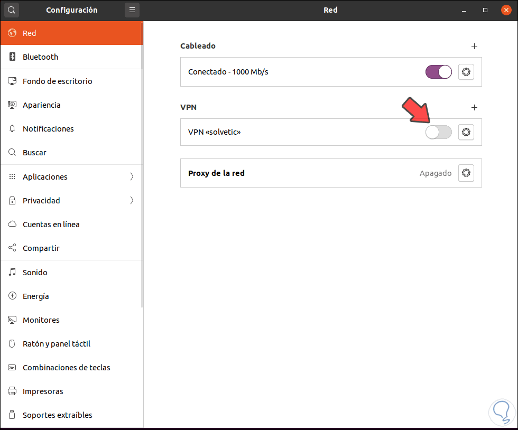518x430 pixels.
Task: Open Sonido settings via the note icon
Action: pos(12,272)
